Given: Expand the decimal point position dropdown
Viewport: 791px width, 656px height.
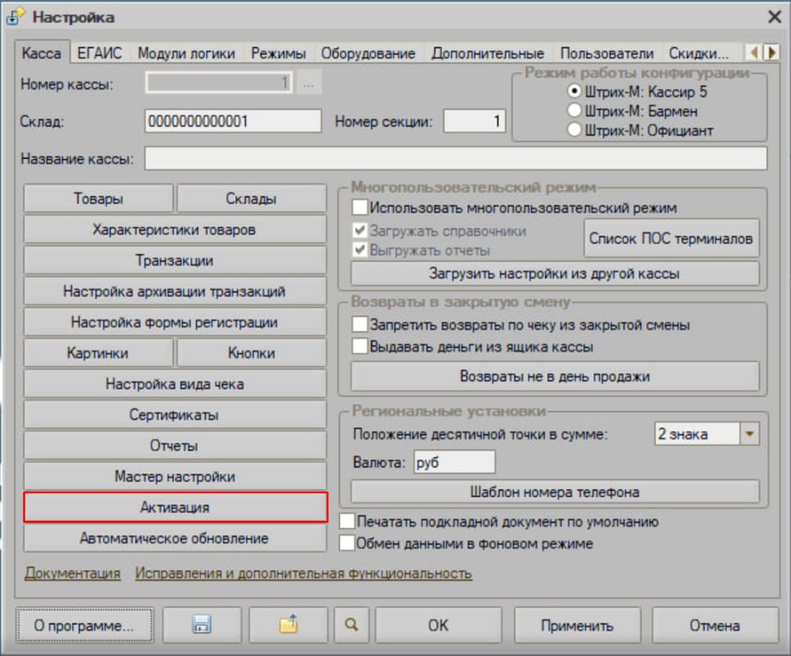Looking at the screenshot, I should (x=750, y=434).
